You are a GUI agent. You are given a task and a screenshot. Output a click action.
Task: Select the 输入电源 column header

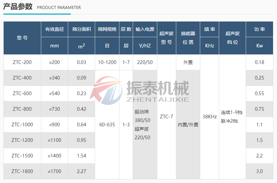click(x=145, y=30)
